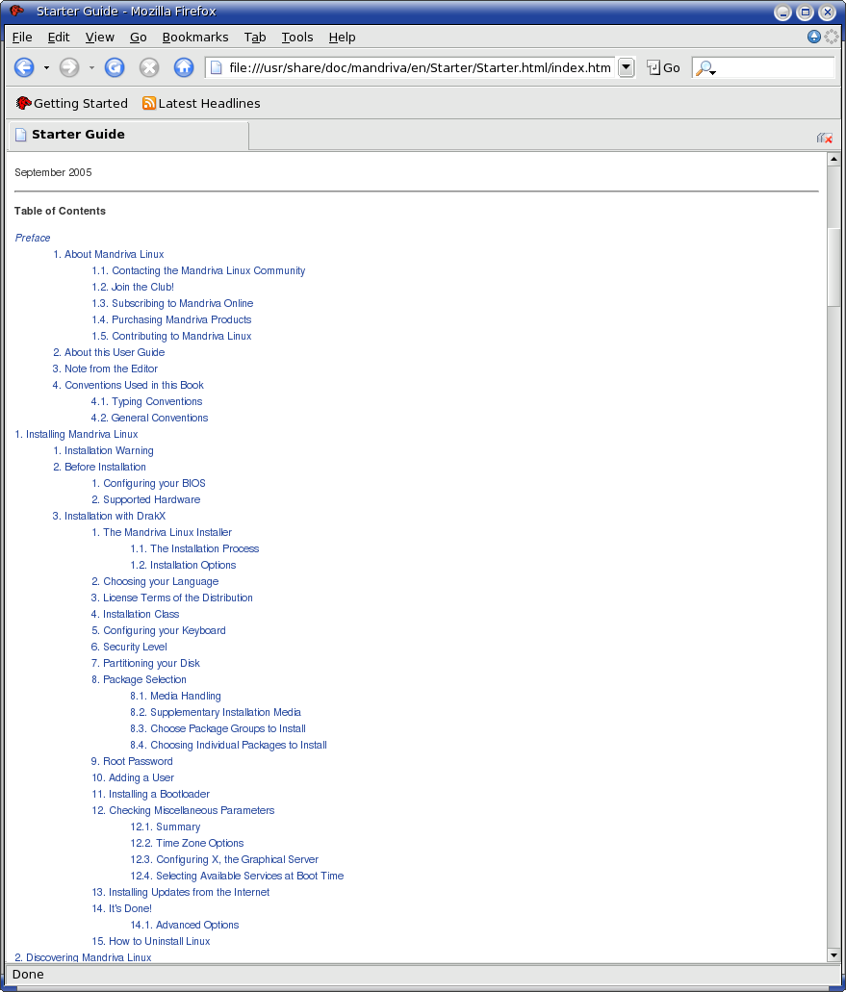Close the current tab using tab-bar close icon
Screen dimensions: 846x992
pyautogui.click(x=825, y=138)
